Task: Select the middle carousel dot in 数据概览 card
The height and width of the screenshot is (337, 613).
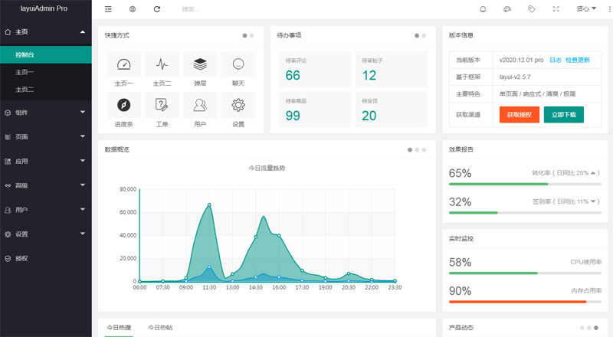Action: [x=417, y=149]
